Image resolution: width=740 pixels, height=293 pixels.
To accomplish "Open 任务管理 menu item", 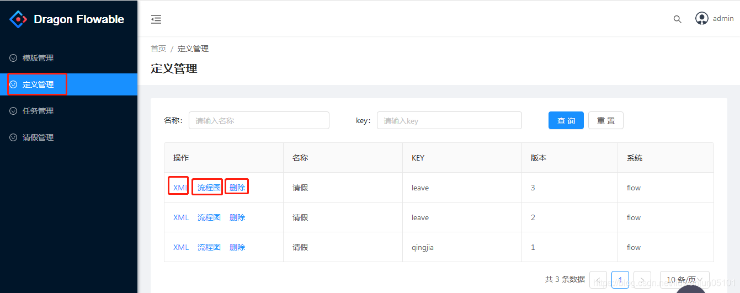I will pyautogui.click(x=68, y=111).
